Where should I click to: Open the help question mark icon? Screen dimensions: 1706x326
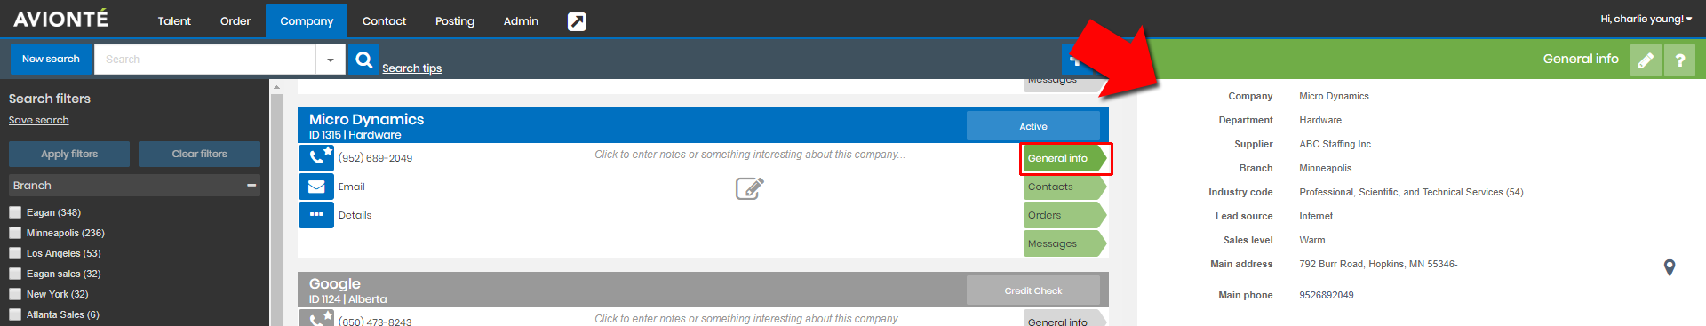pos(1679,60)
